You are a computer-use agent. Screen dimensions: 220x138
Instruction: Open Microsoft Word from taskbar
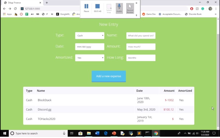click(x=97, y=133)
